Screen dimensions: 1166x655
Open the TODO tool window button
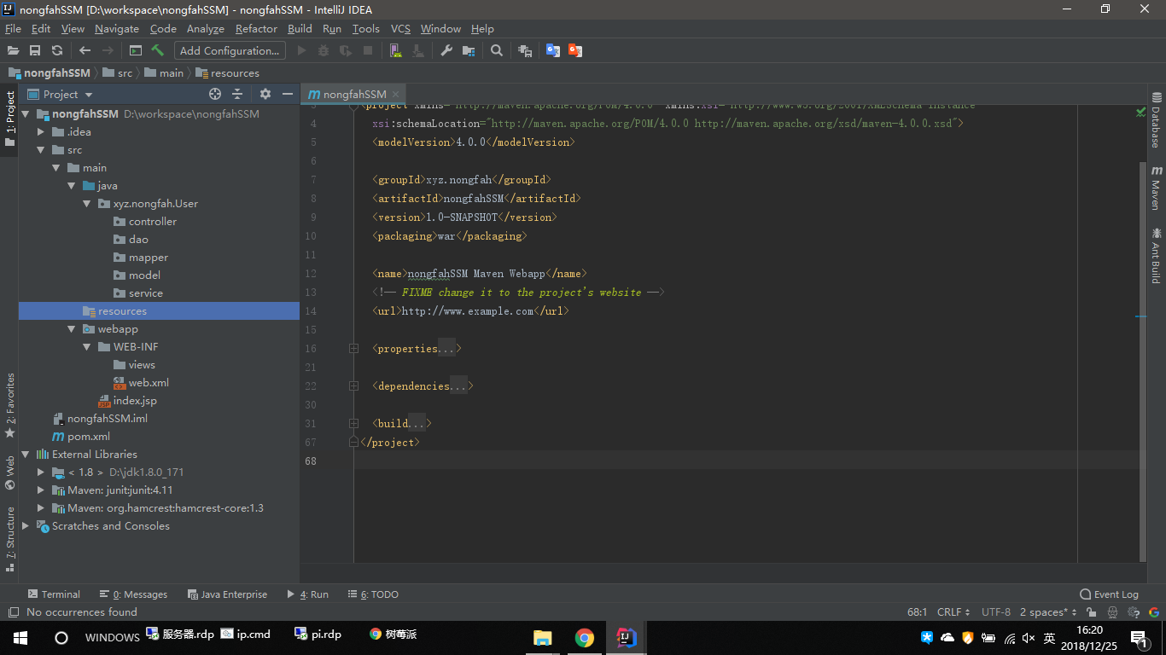373,594
